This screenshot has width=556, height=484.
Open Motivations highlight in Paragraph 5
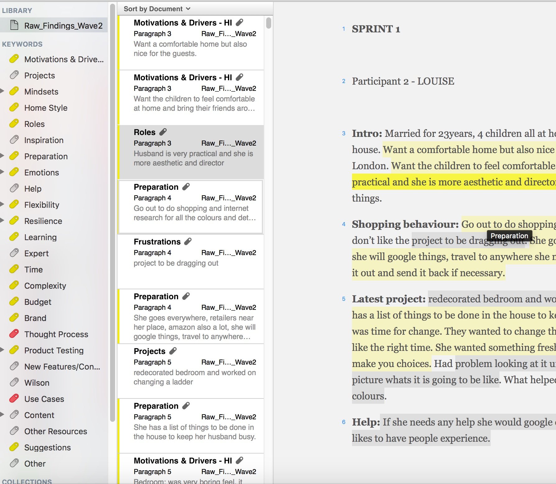191,469
